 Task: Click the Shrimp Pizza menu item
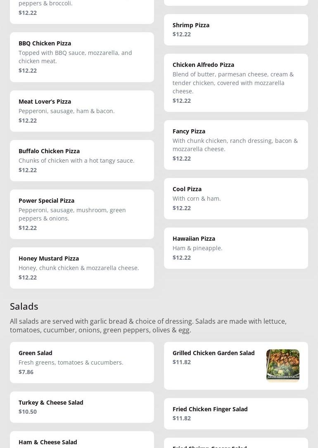coord(235,30)
